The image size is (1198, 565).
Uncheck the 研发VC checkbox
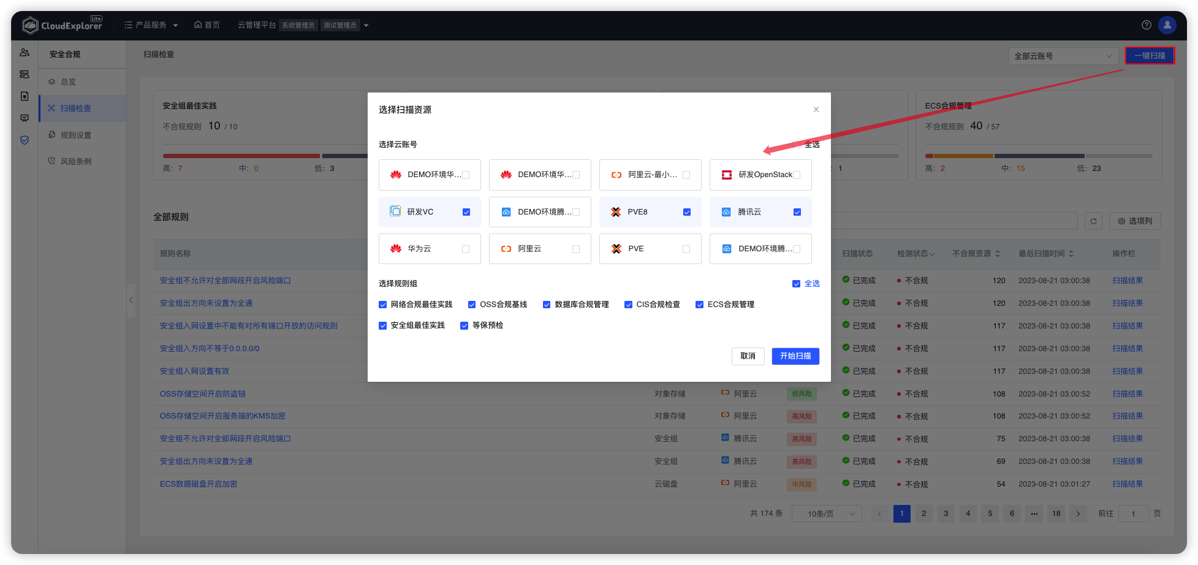coord(466,212)
